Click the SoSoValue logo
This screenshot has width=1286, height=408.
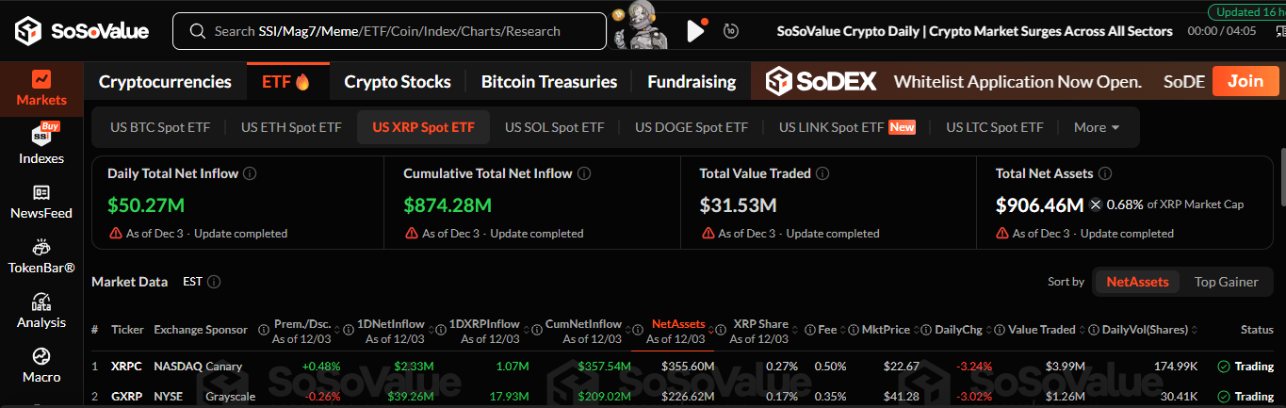[x=81, y=31]
